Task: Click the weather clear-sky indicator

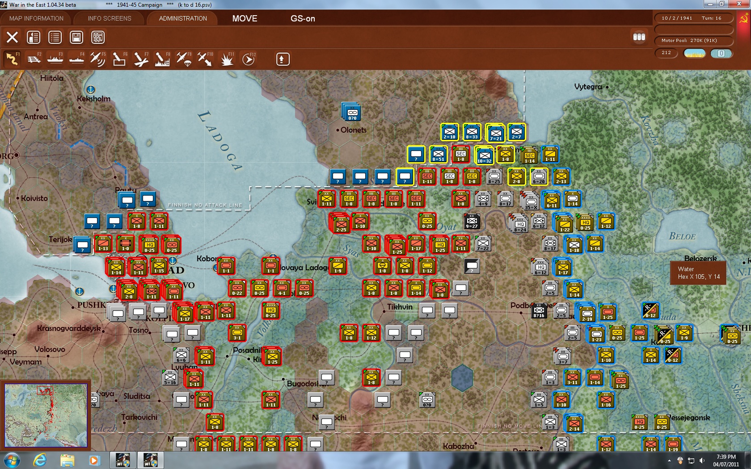Action: [x=695, y=53]
